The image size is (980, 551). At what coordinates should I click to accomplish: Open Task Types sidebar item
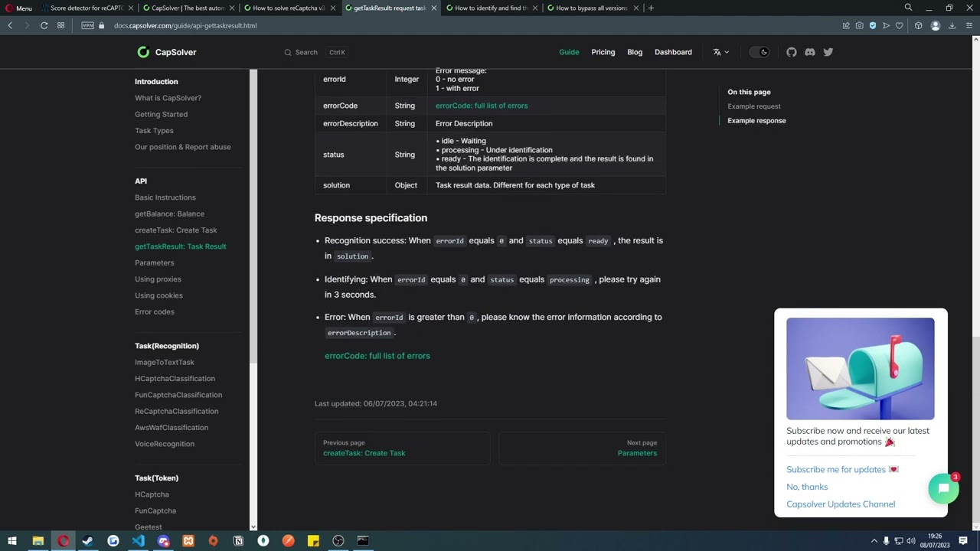click(154, 131)
